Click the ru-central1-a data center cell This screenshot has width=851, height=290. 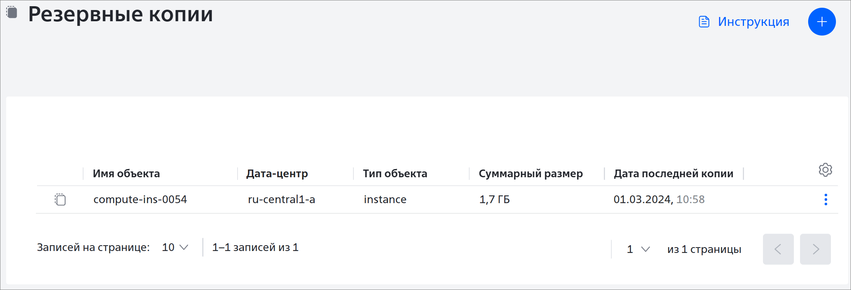click(x=281, y=199)
